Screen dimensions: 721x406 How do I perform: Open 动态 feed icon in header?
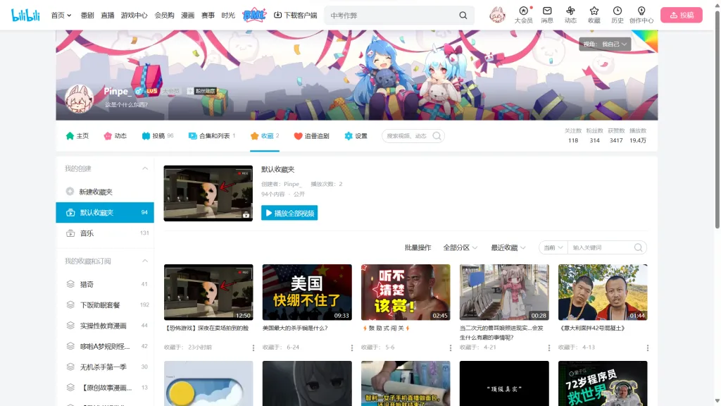570,15
